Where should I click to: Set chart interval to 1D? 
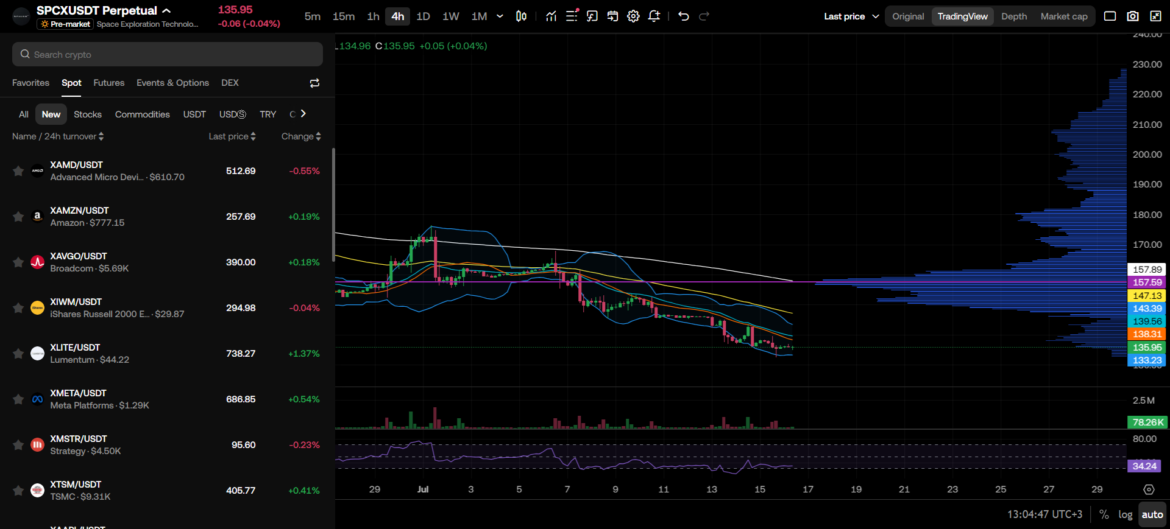pyautogui.click(x=423, y=16)
